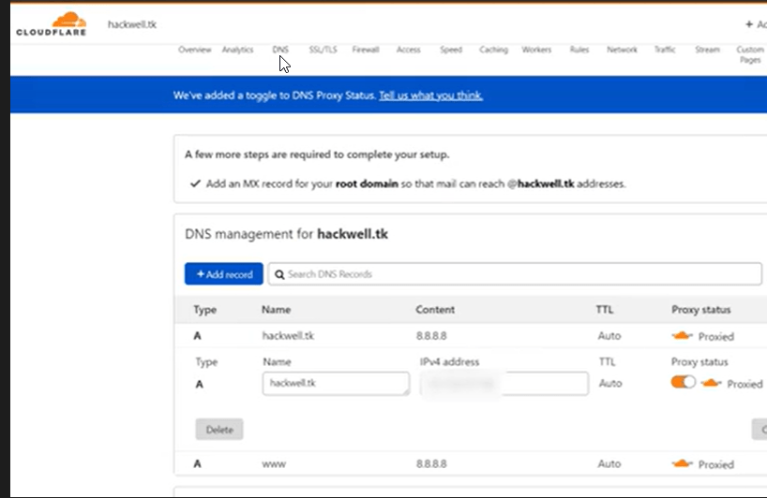Open the SSL/TLS tab
Image resolution: width=767 pixels, height=498 pixels.
tap(323, 50)
